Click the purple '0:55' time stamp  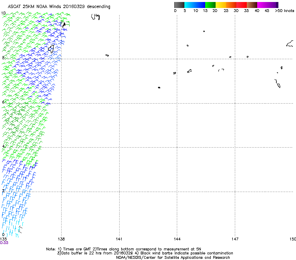tap(4, 243)
